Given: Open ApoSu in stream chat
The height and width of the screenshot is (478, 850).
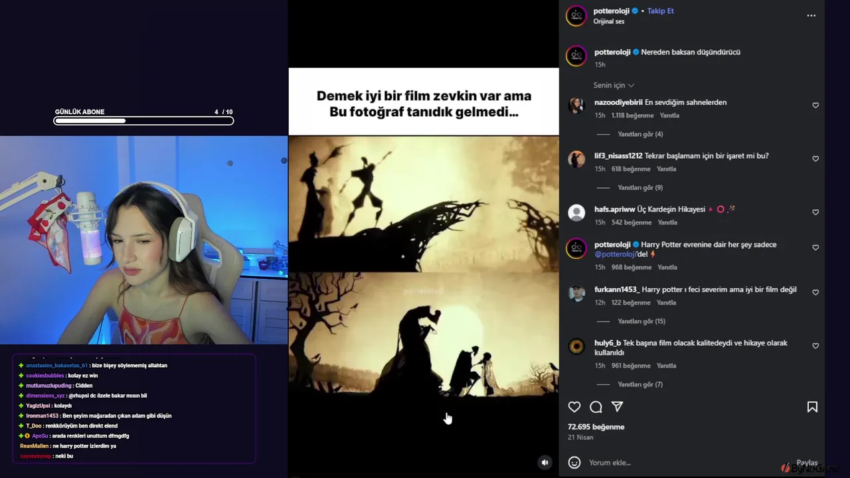Looking at the screenshot, I should coord(40,436).
